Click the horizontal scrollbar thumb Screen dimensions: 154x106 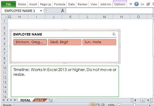pos(143,100)
